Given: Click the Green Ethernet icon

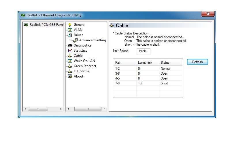Looking at the screenshot, I should tap(70, 66).
